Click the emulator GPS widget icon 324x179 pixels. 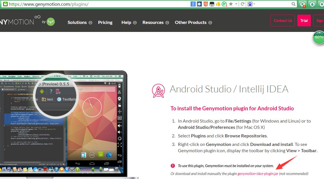point(119,92)
